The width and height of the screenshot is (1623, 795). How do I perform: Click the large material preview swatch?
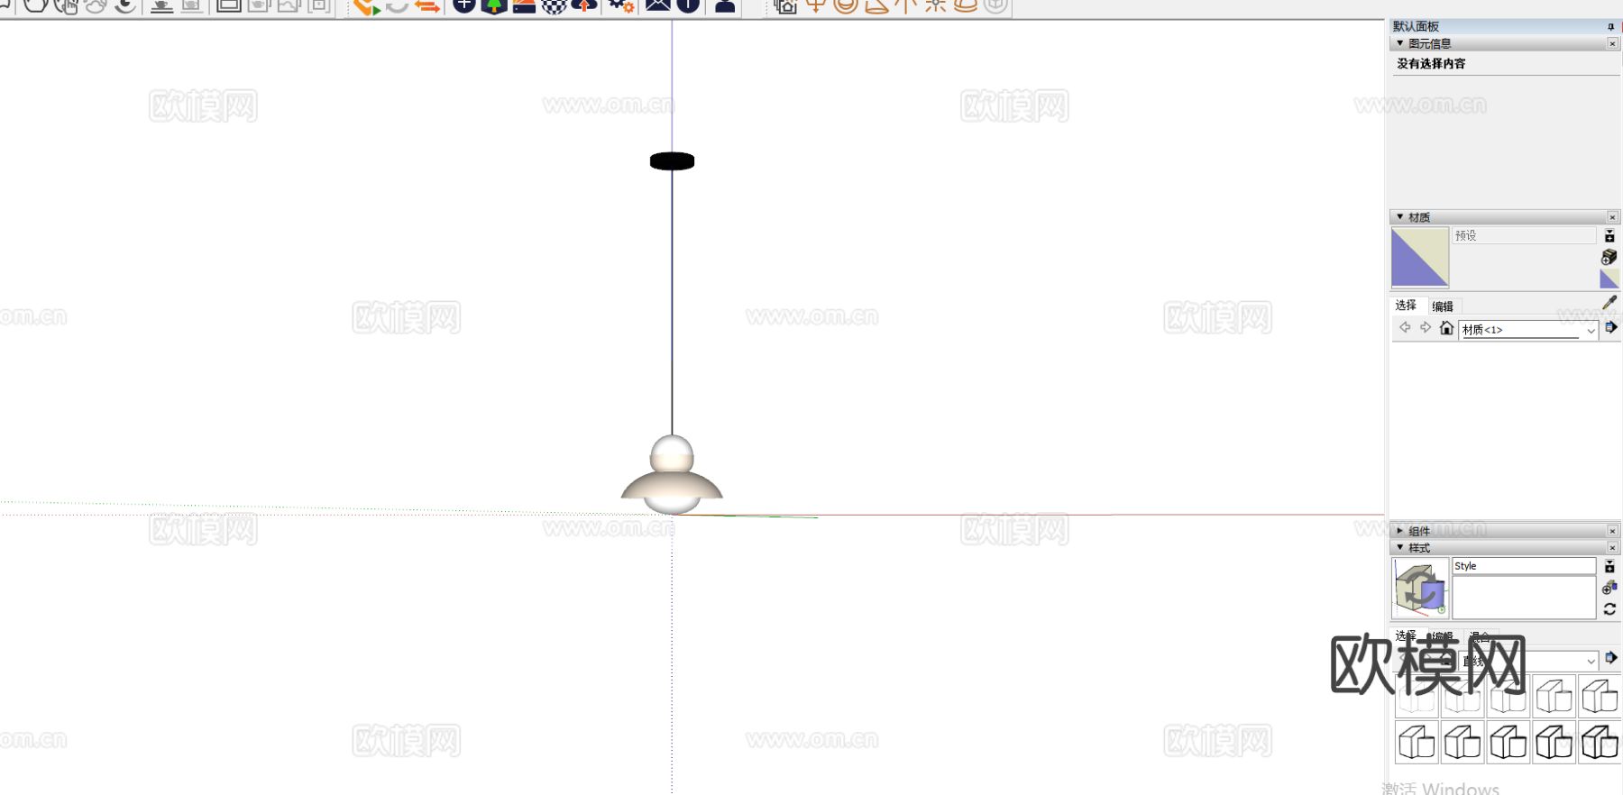(1420, 258)
